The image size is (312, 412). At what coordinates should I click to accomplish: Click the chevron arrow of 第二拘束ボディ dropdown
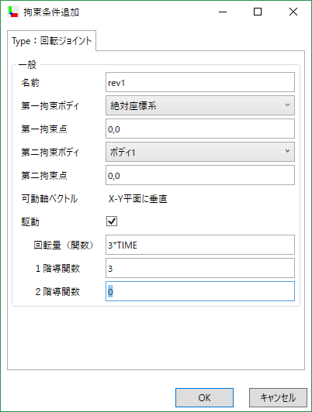(287, 151)
